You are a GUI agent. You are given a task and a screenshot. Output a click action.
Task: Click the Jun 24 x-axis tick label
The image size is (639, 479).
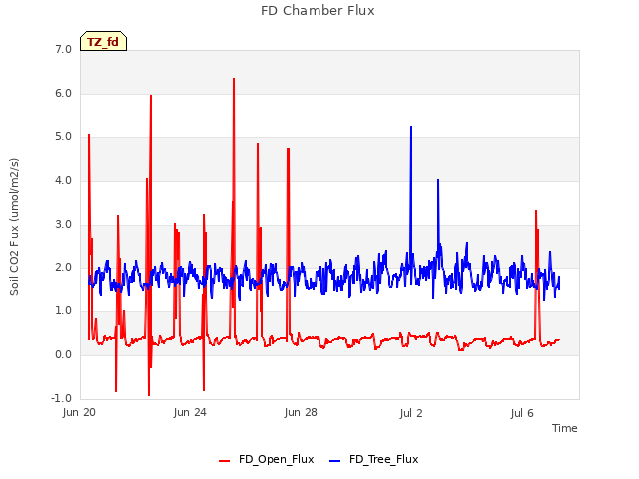tap(190, 412)
